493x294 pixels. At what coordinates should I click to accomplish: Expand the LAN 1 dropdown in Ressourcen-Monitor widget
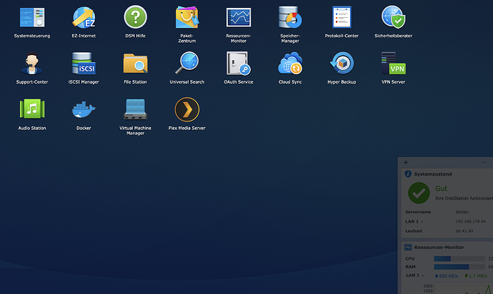click(x=422, y=275)
